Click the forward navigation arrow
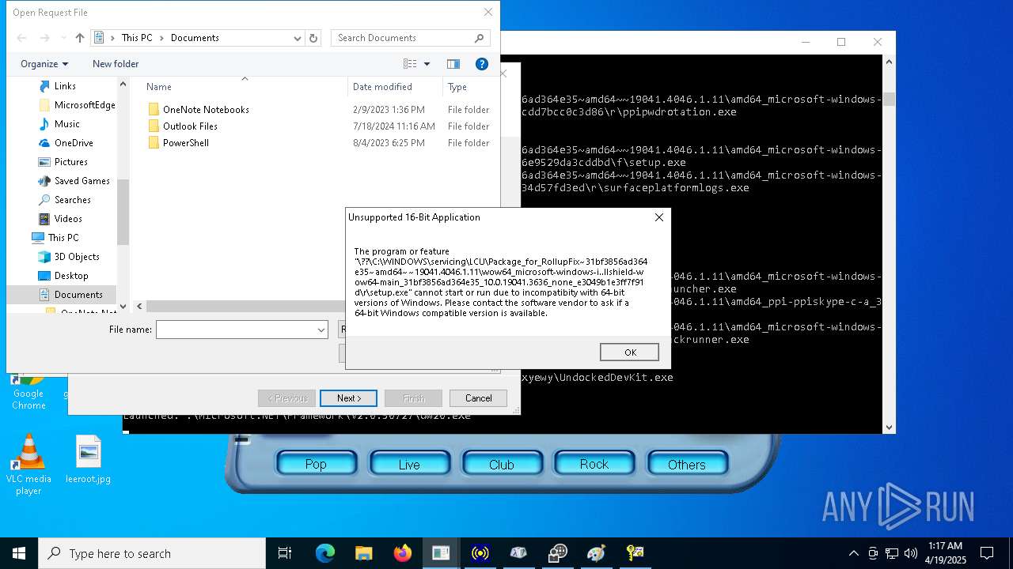Viewport: 1013px width, 569px height. pos(45,38)
